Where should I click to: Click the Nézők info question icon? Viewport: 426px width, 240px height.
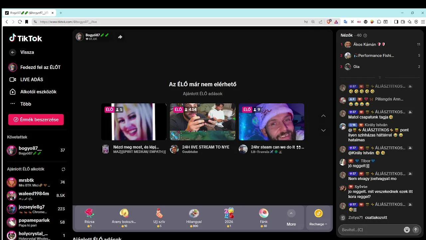[365, 35]
